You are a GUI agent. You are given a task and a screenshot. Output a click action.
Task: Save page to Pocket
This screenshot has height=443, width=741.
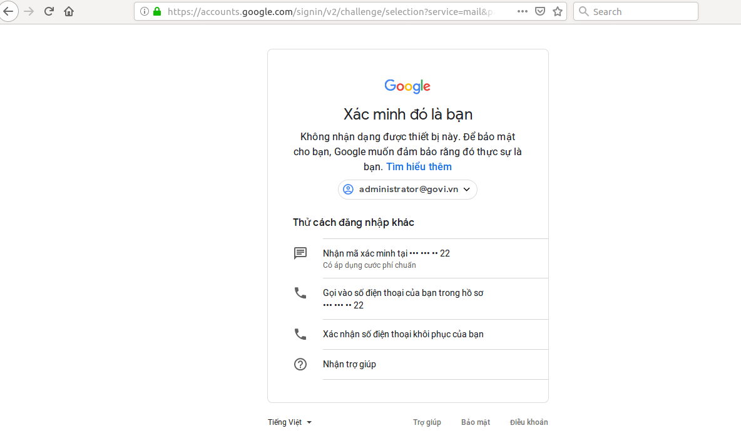click(540, 11)
